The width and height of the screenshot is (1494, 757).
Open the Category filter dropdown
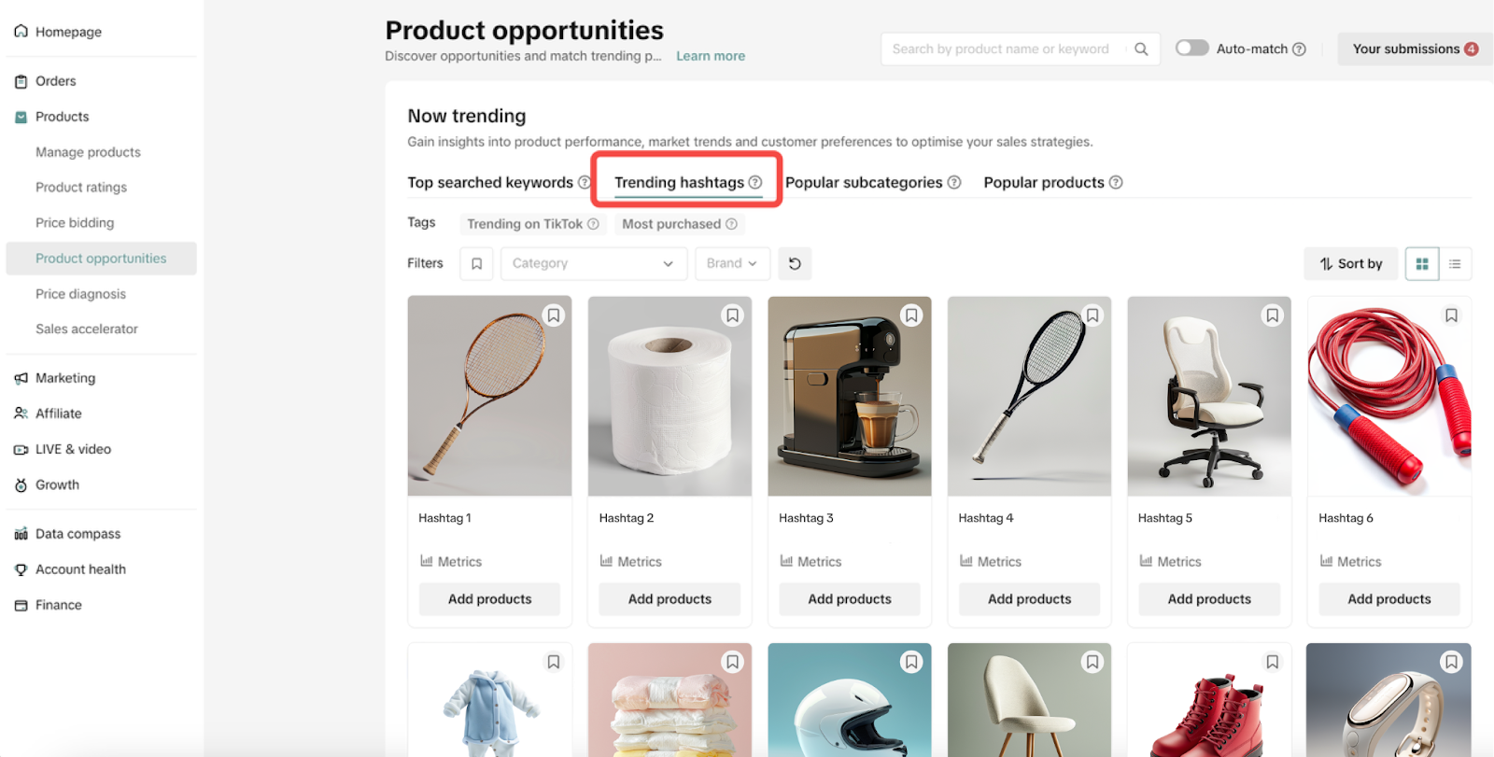click(x=593, y=263)
